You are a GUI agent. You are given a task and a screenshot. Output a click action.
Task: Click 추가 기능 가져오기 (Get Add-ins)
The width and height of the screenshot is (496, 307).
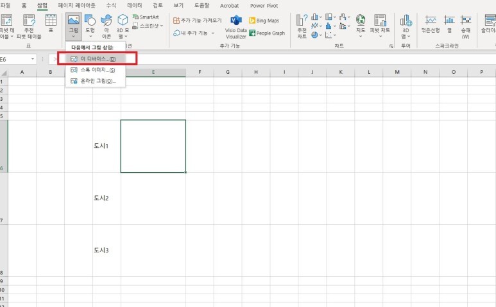coord(198,21)
